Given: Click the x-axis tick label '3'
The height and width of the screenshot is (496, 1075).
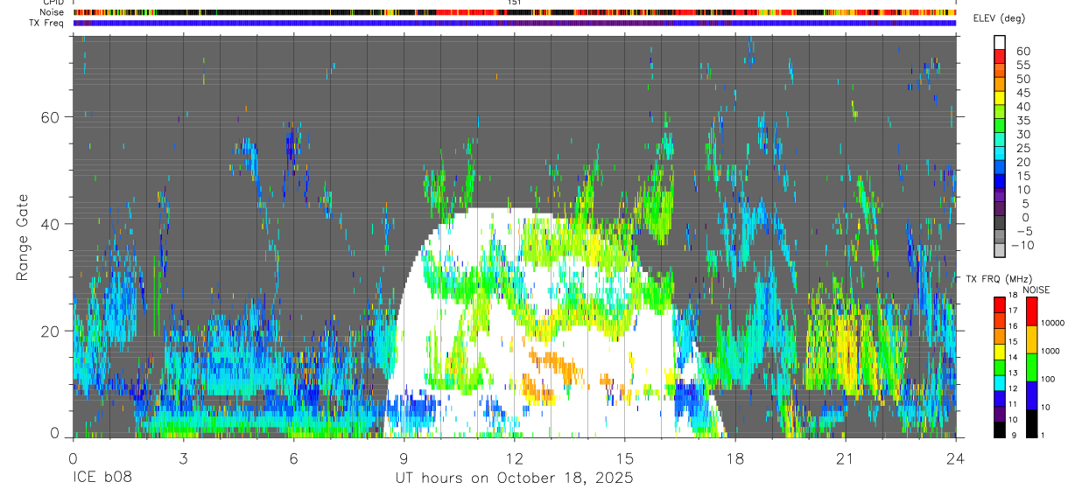Looking at the screenshot, I should pos(183,458).
